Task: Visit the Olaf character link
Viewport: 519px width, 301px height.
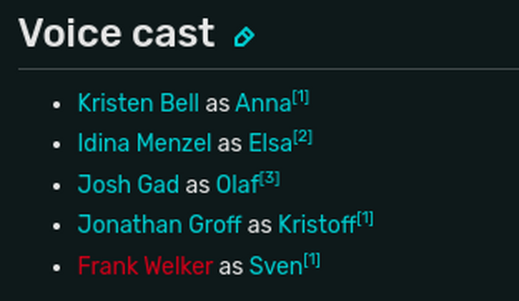Action: click(237, 184)
